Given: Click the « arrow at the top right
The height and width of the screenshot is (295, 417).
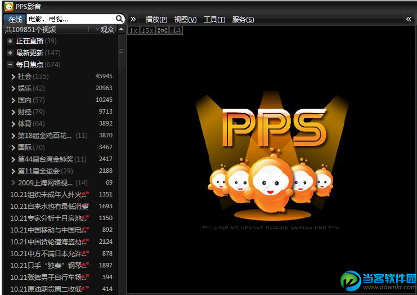Looking at the screenshot, I should [409, 19].
